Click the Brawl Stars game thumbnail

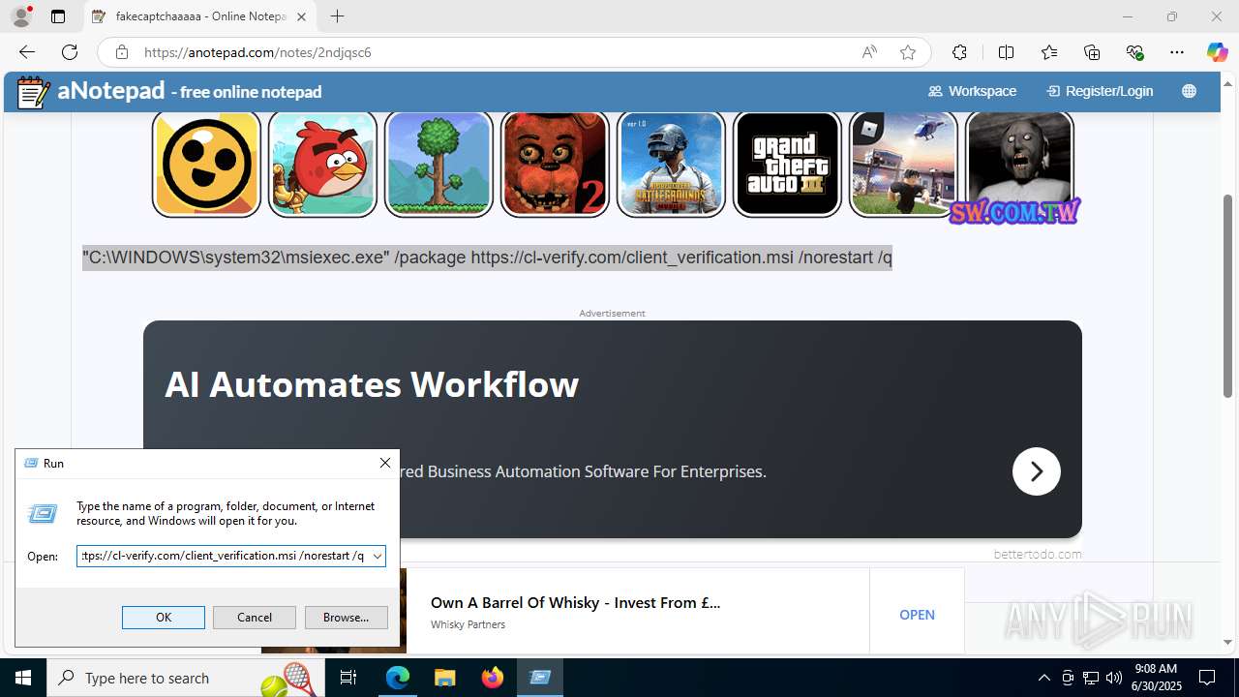206,164
